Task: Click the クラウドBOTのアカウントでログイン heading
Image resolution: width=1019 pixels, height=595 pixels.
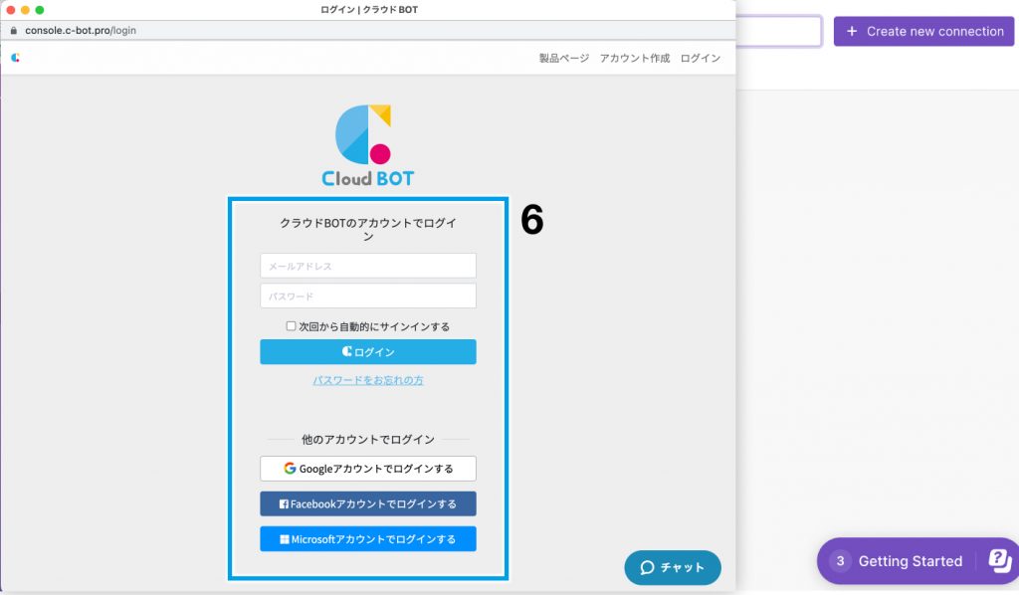Action: click(368, 229)
